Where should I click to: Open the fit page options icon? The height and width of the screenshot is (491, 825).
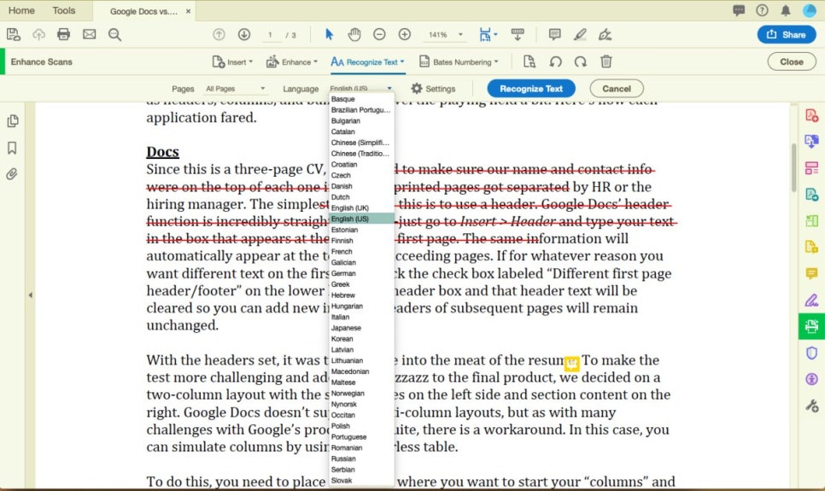(x=488, y=35)
